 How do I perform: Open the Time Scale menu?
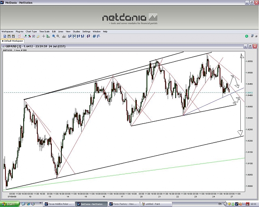tap(44, 31)
